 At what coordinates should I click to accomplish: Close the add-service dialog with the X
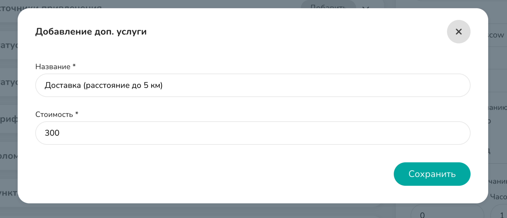click(458, 32)
